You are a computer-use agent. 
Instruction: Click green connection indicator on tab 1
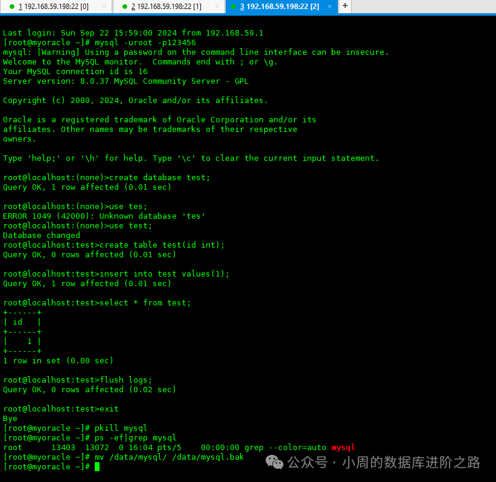pos(12,7)
